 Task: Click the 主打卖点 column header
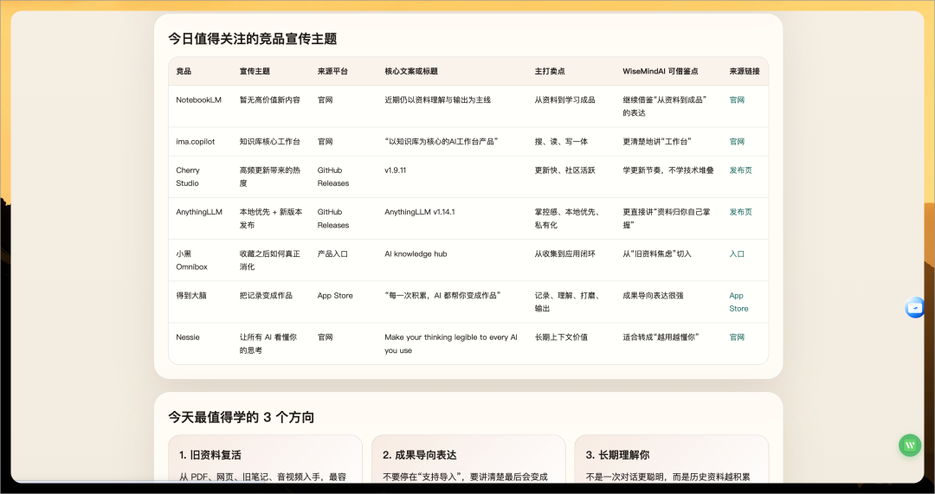pyautogui.click(x=550, y=71)
